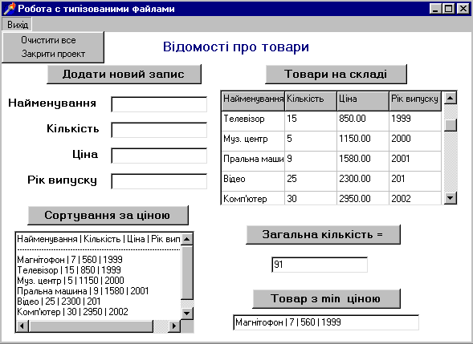Screen dimensions: 473x344
Task: Click the Рік випуску column header
Action: click(x=415, y=101)
